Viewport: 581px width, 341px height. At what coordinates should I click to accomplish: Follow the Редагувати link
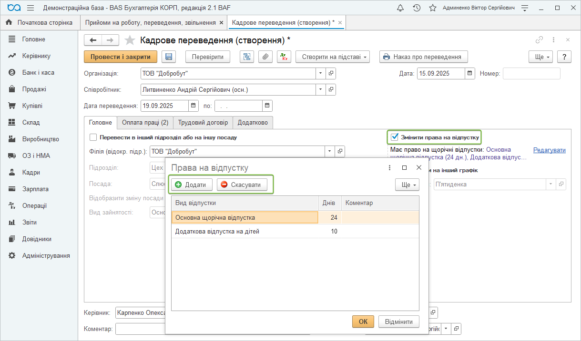point(549,150)
